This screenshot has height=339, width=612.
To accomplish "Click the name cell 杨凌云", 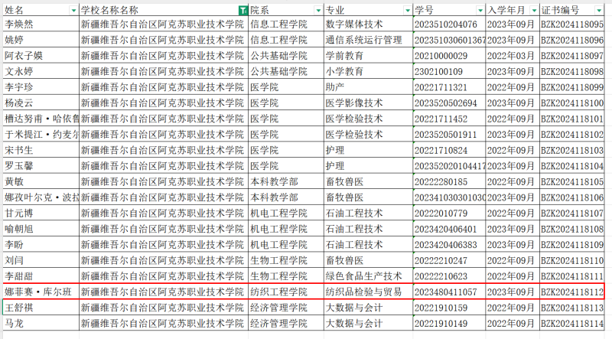I will [40, 103].
